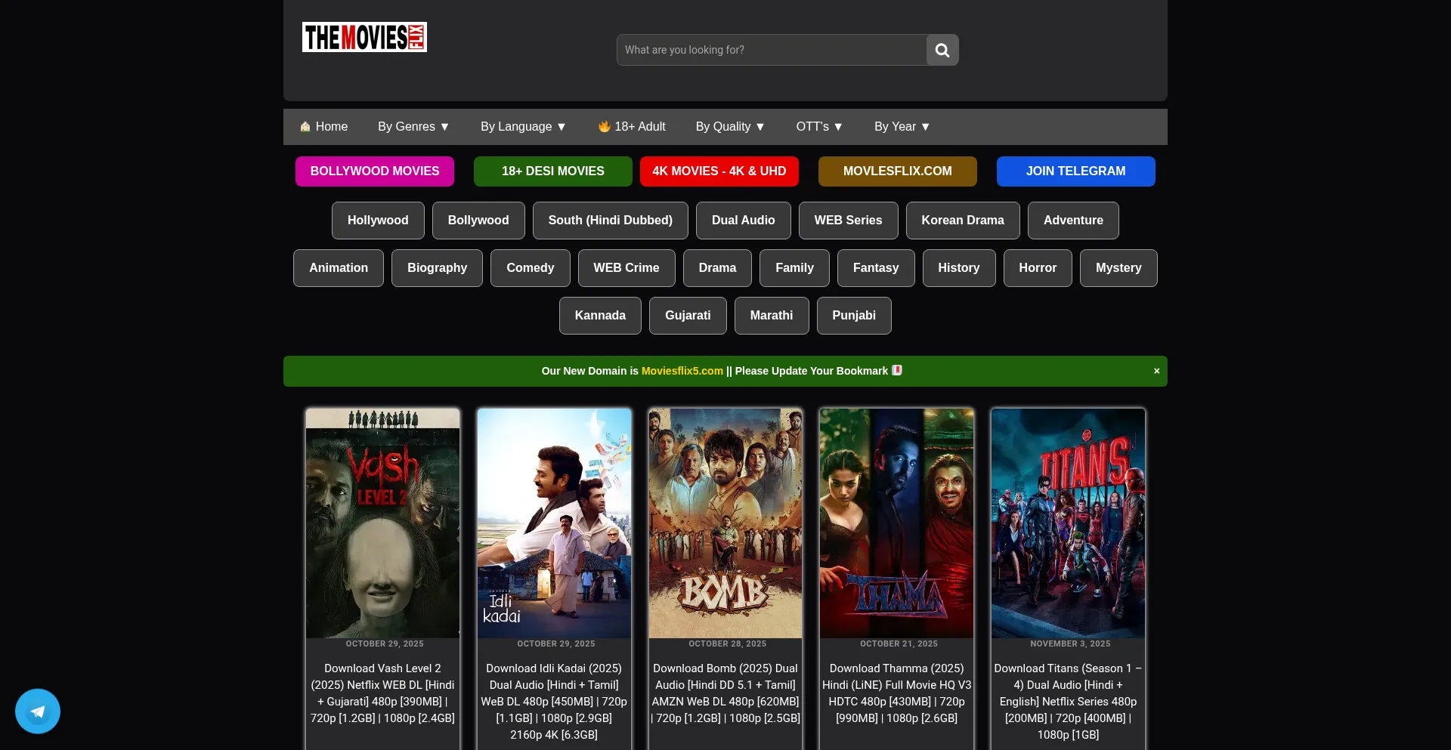
Task: Open the By Year dropdown
Action: [x=902, y=127]
